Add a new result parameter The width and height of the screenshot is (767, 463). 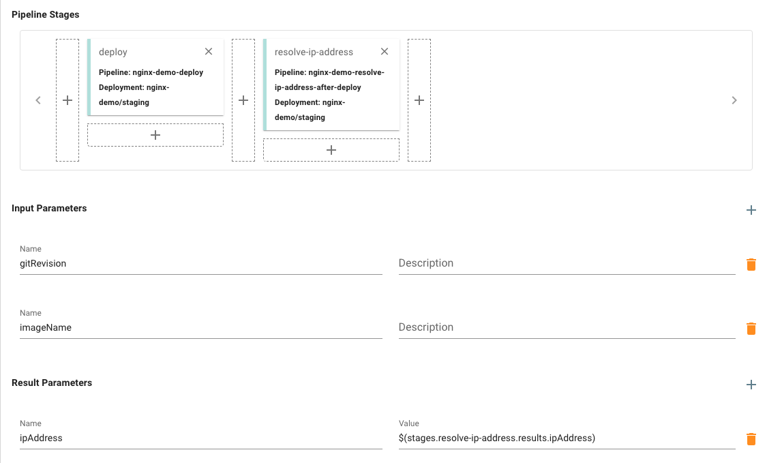tap(751, 385)
